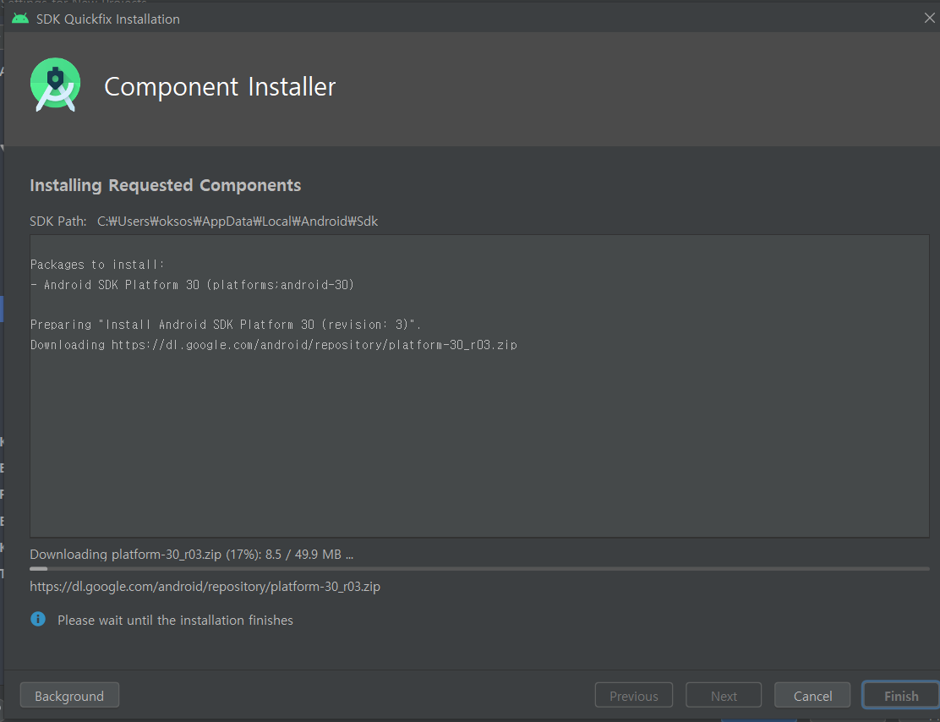This screenshot has width=940, height=722.
Task: Click the 'Packages to install:' line
Action: pyautogui.click(x=97, y=265)
